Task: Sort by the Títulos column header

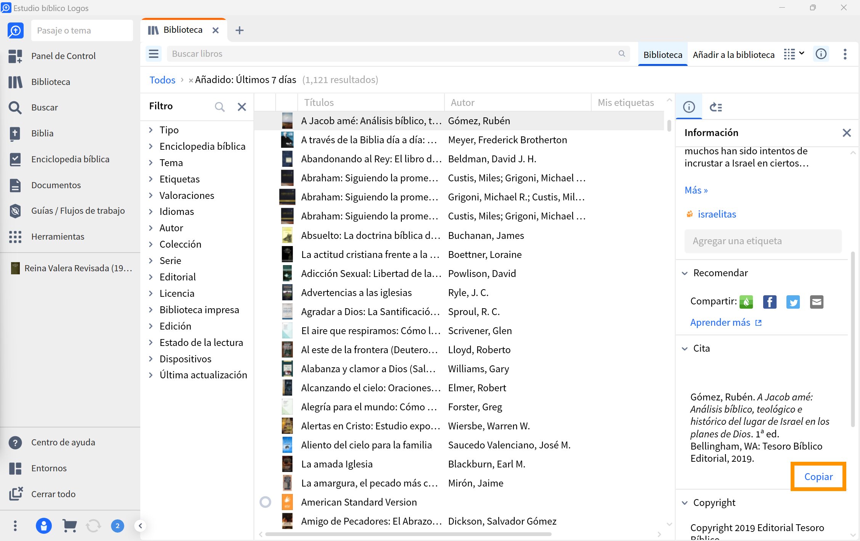Action: [371, 102]
